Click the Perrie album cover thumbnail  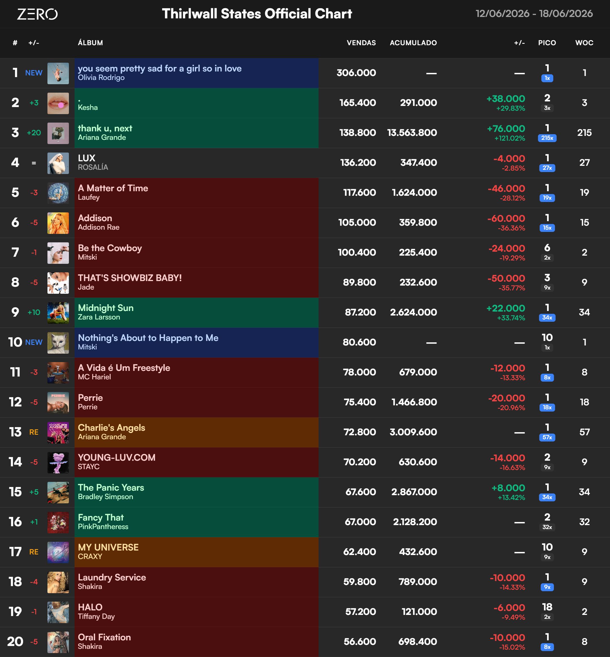58,403
